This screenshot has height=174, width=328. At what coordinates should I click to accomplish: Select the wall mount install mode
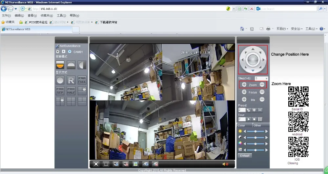(x=82, y=65)
